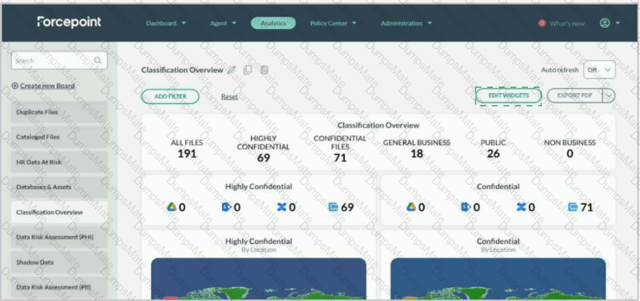Click the plus icon beside Create new Board
Viewport: 640px width, 301px height.
click(15, 85)
